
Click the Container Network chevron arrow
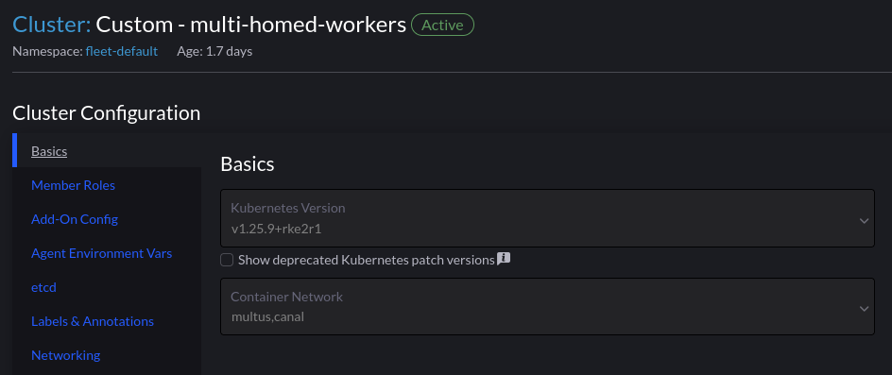[x=864, y=309]
